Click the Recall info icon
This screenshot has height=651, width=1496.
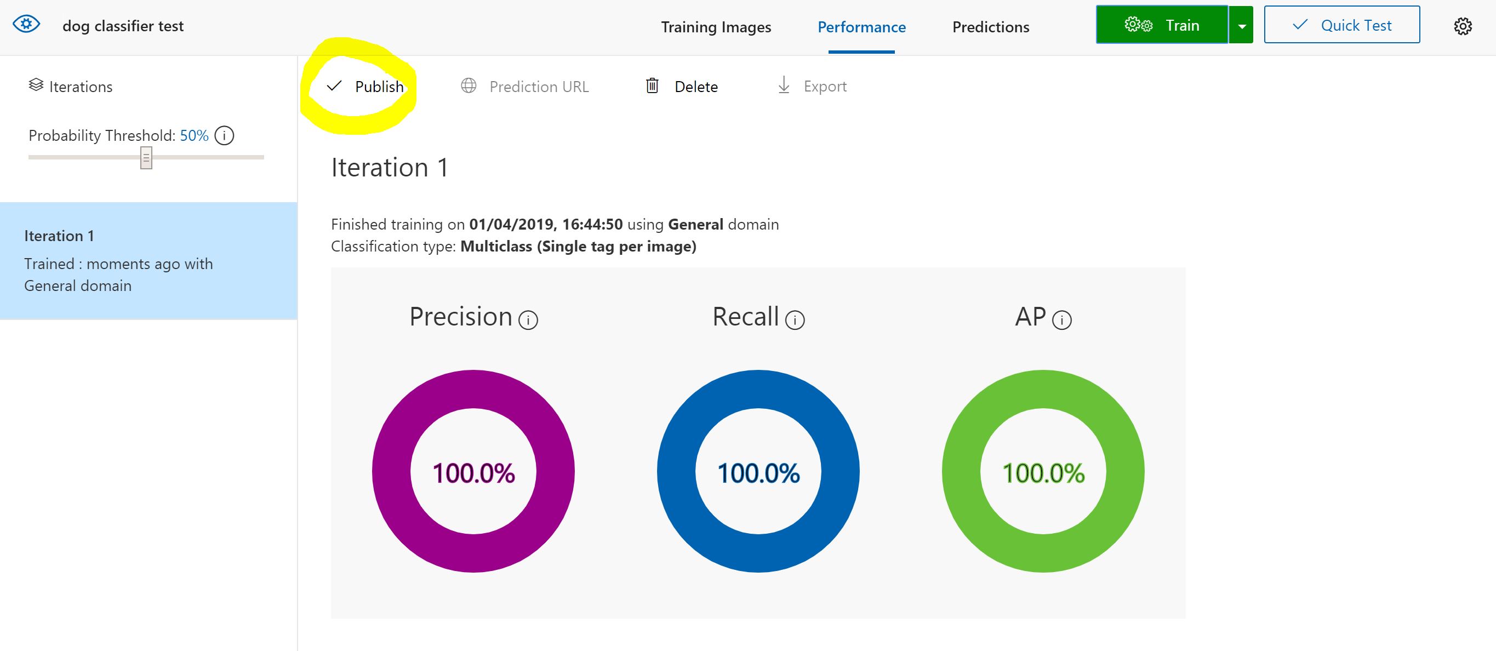pos(795,320)
